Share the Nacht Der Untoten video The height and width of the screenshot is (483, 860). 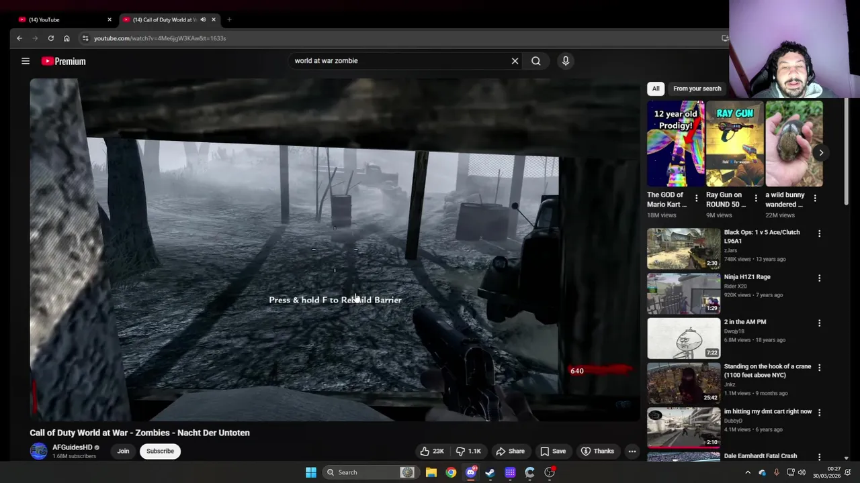[510, 451]
